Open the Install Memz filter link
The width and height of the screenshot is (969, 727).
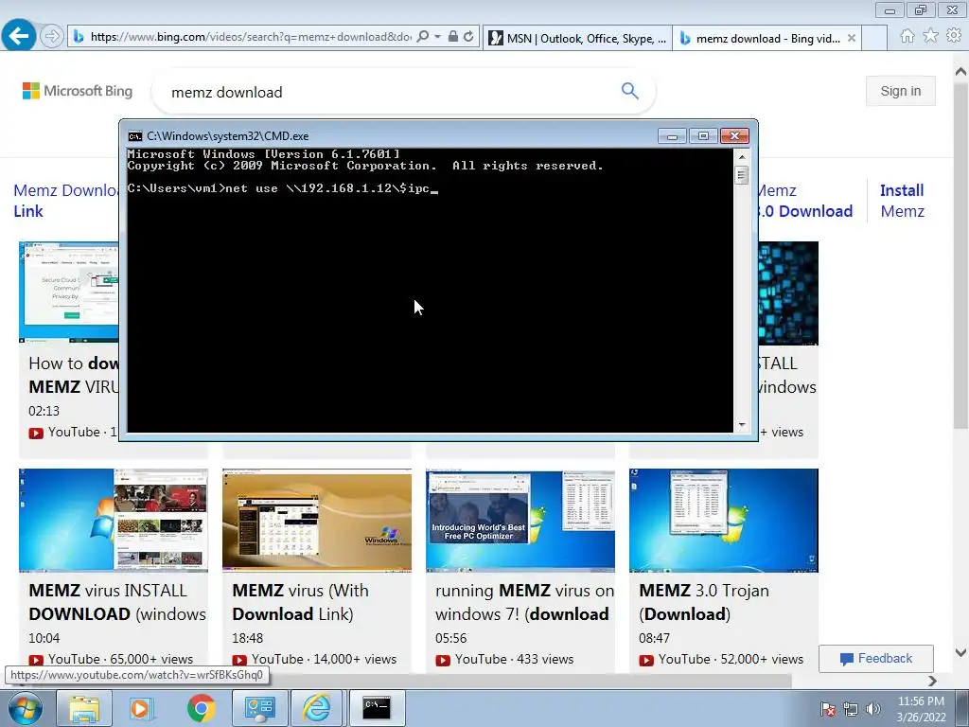902,201
